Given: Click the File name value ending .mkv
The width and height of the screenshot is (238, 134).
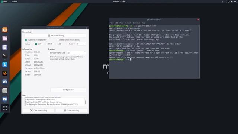Looking at the screenshot, I should [x=39, y=68].
